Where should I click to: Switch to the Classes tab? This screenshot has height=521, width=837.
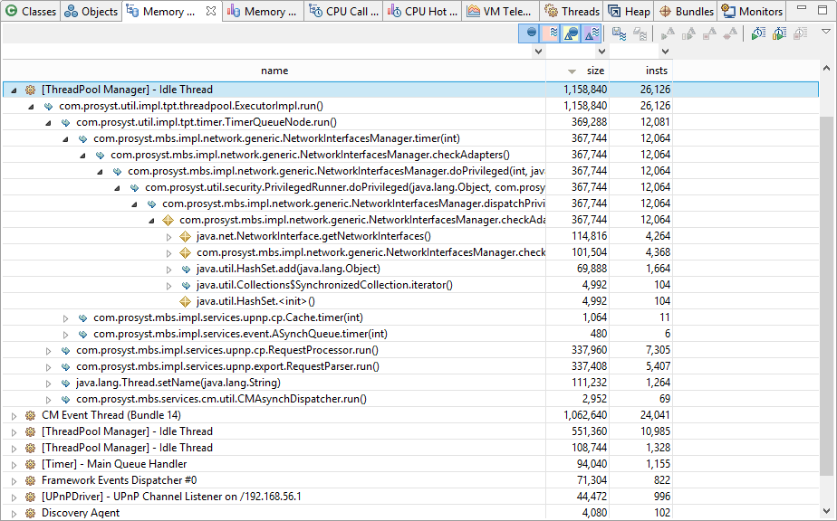[x=31, y=12]
